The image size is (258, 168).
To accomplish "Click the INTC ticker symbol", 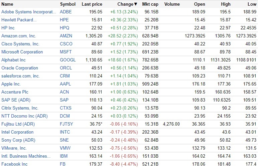I will (x=65, y=132).
